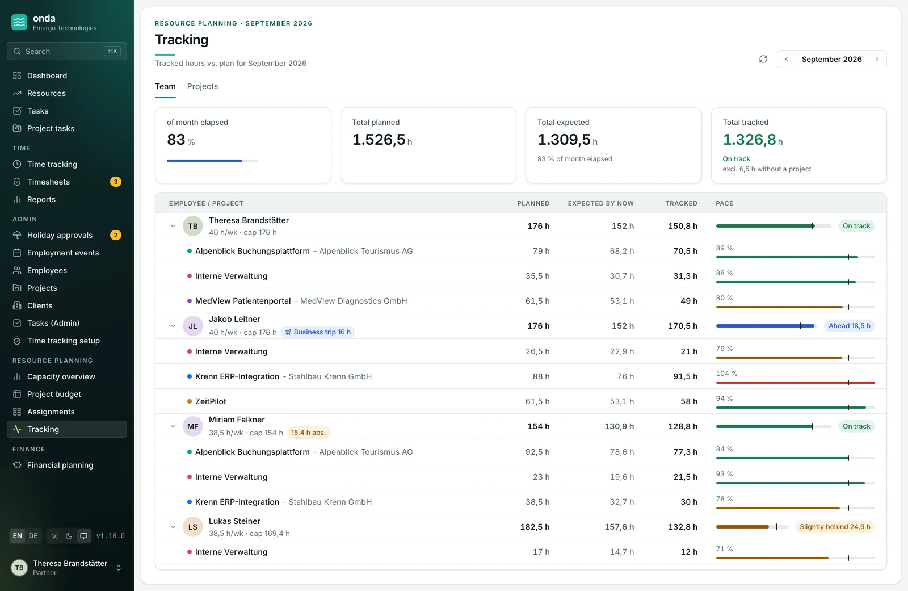Screen dimensions: 908x591
Task: Focus the Search field
Action: point(67,51)
